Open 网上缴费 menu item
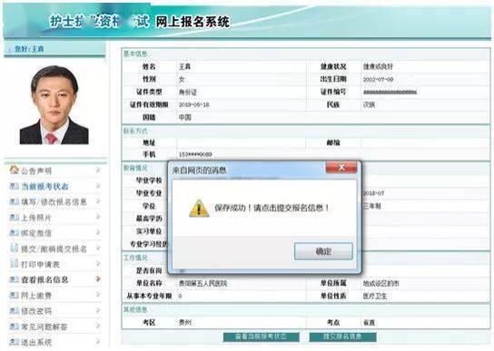Viewport: 494px width, 351px height. click(36, 296)
